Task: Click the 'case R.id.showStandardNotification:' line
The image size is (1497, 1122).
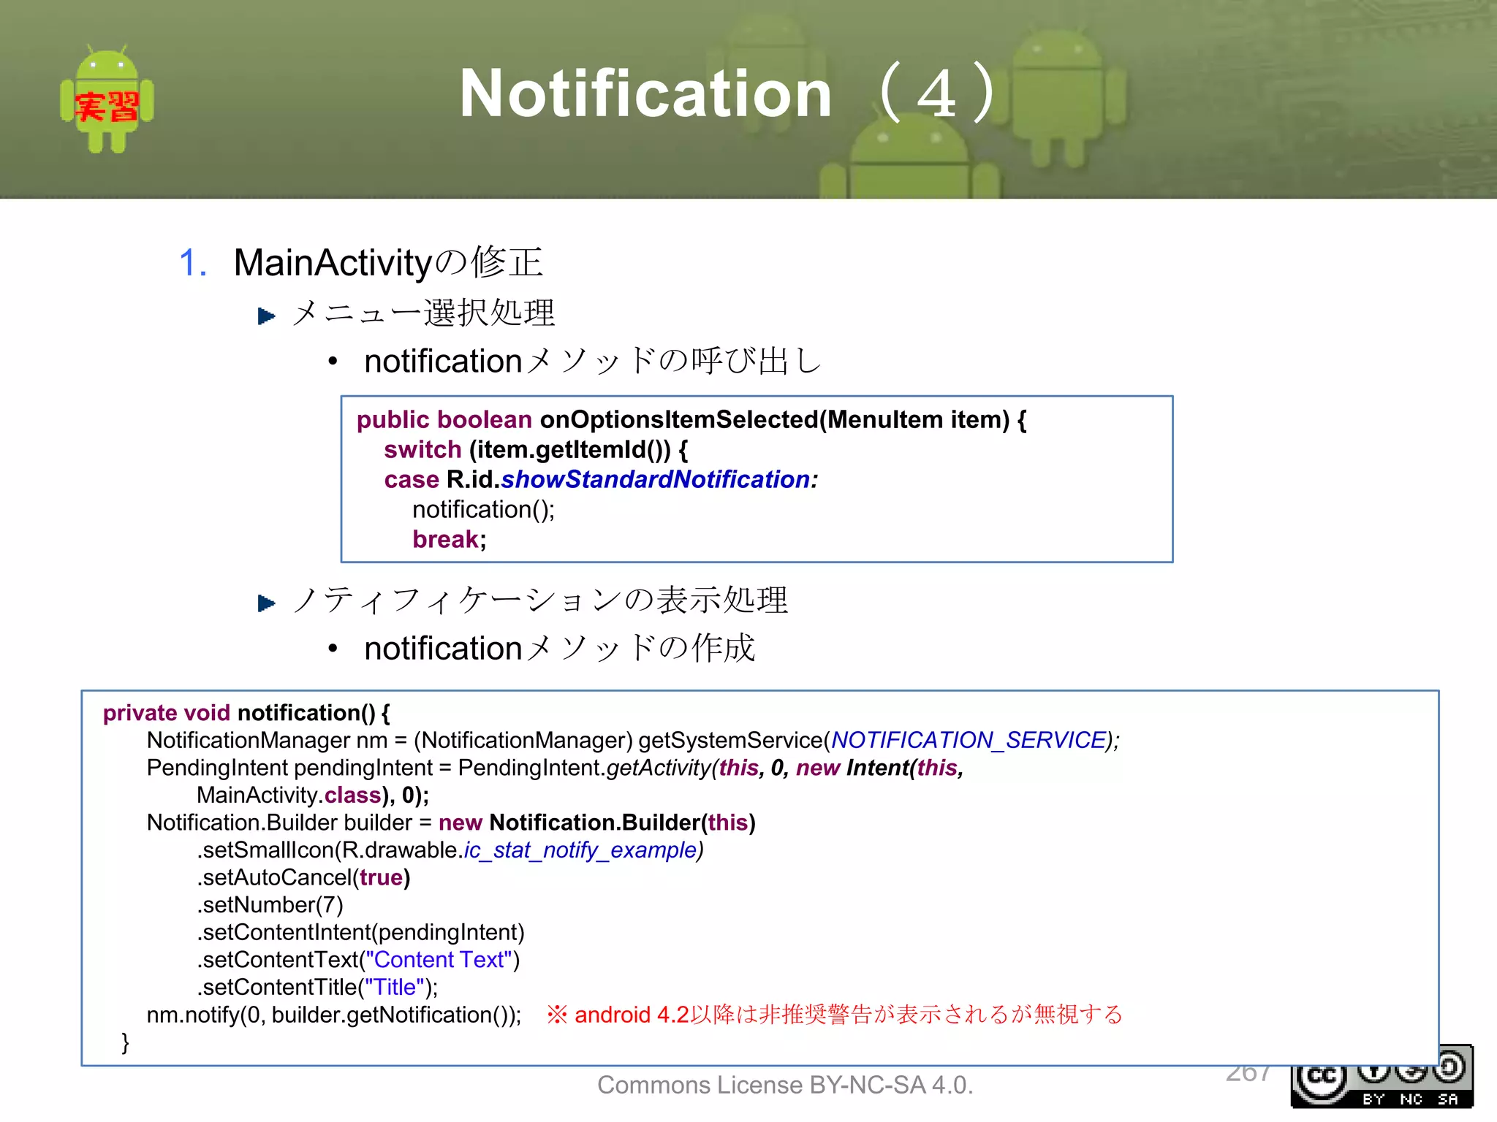Action: (x=601, y=480)
